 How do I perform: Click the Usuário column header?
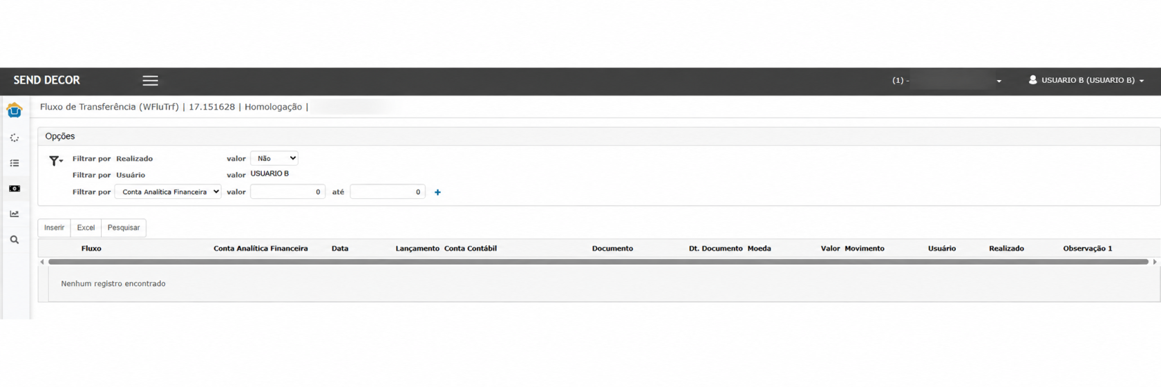942,248
